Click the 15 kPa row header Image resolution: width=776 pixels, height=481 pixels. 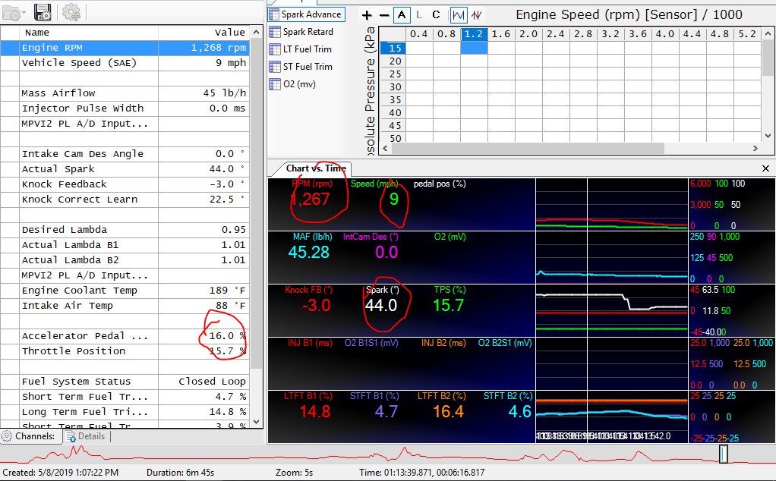pyautogui.click(x=394, y=48)
